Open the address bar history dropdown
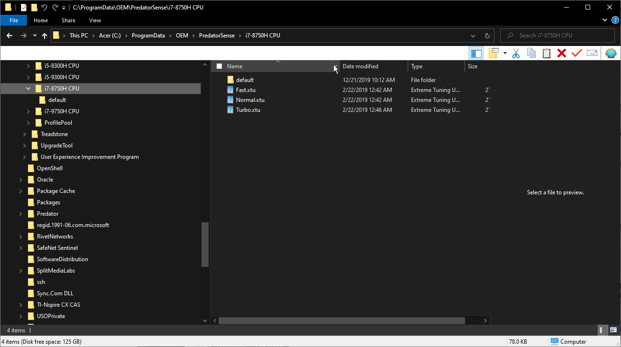621x347 pixels. pos(473,36)
